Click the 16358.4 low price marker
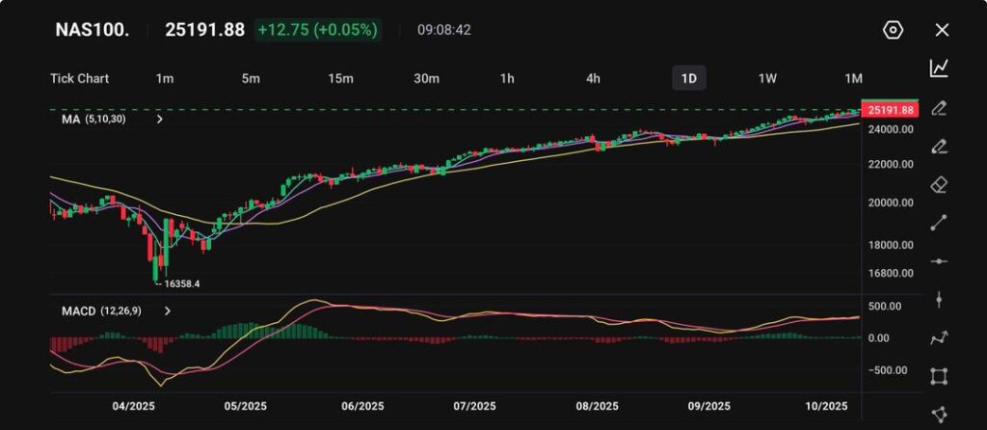Viewport: 987px width, 430px height. 180,284
